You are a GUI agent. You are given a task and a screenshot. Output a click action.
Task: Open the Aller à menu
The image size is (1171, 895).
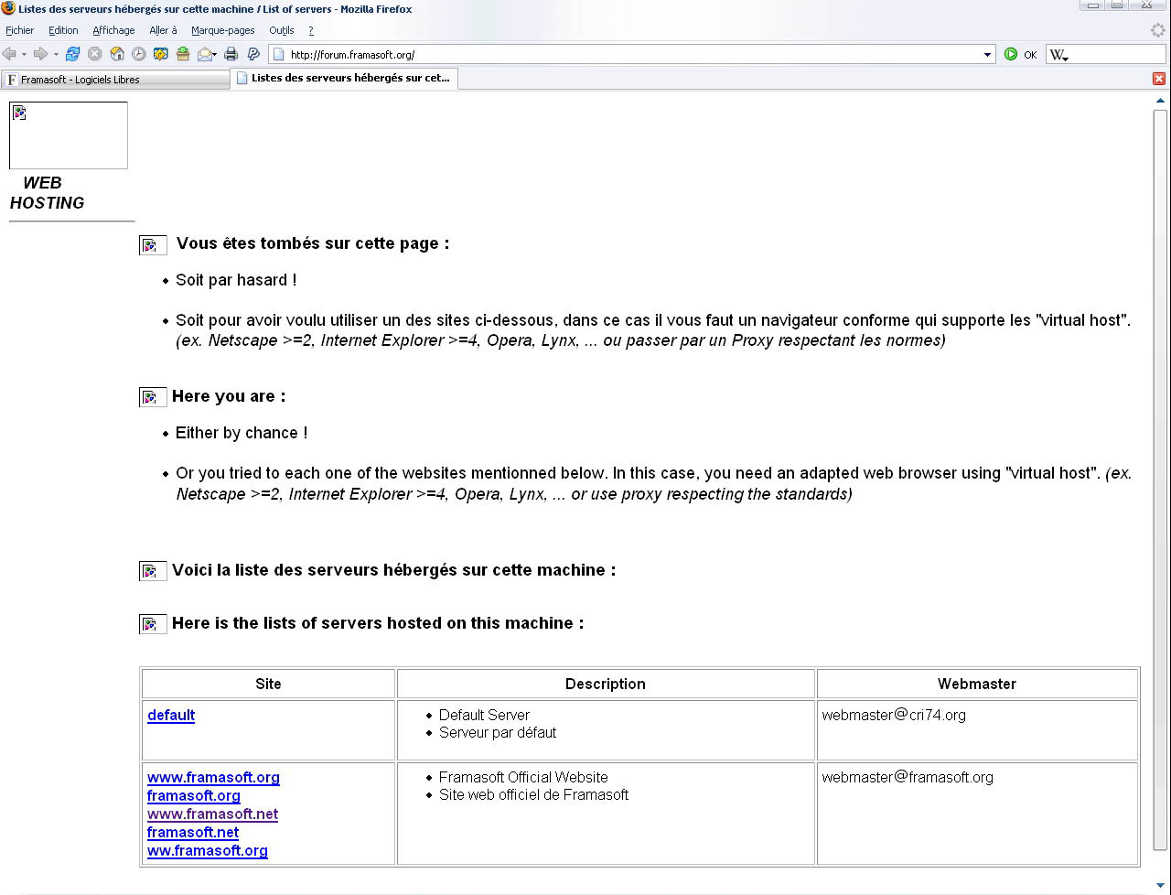(x=163, y=30)
